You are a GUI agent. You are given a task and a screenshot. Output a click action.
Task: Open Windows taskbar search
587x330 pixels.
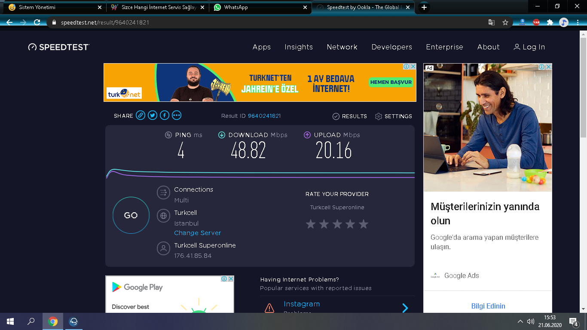tap(31, 321)
